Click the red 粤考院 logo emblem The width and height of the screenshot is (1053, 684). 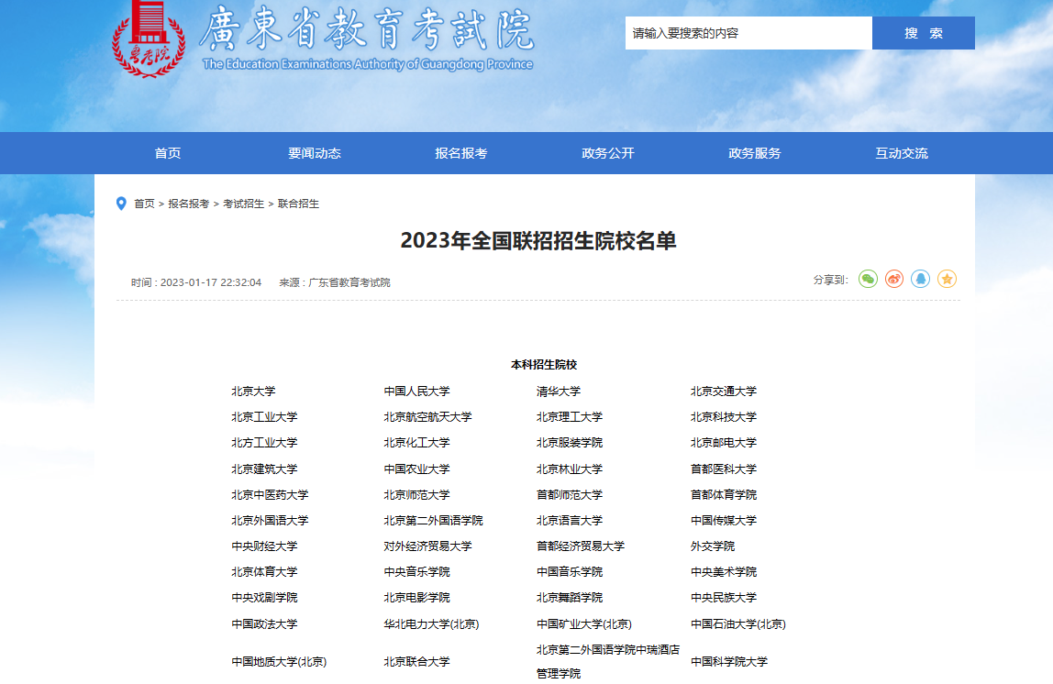point(149,39)
